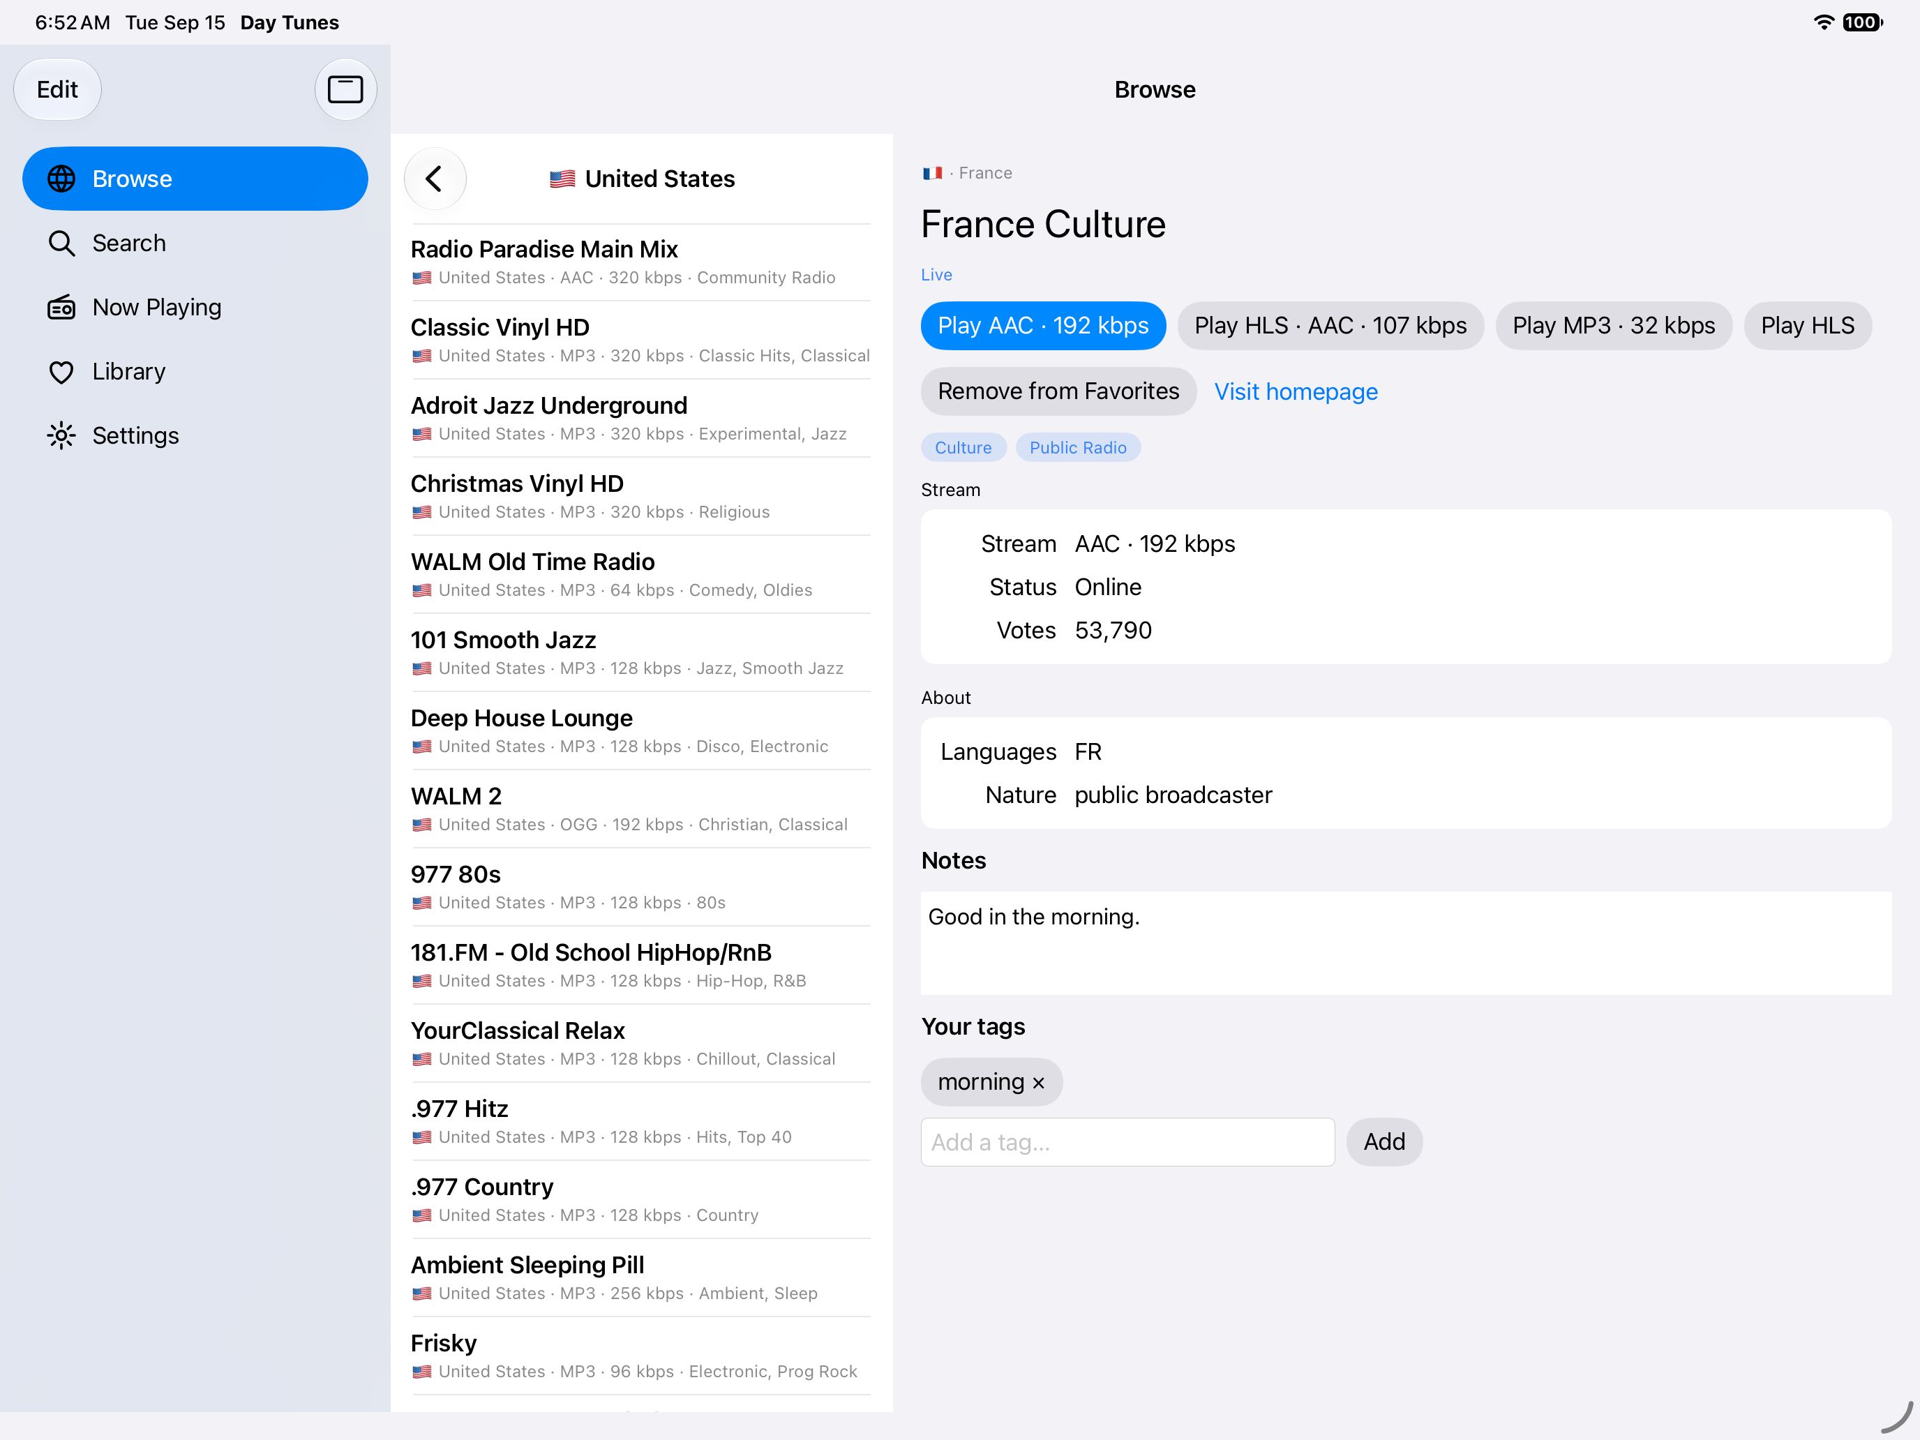Open the Search section
This screenshot has width=1920, height=1440.
tap(195, 243)
